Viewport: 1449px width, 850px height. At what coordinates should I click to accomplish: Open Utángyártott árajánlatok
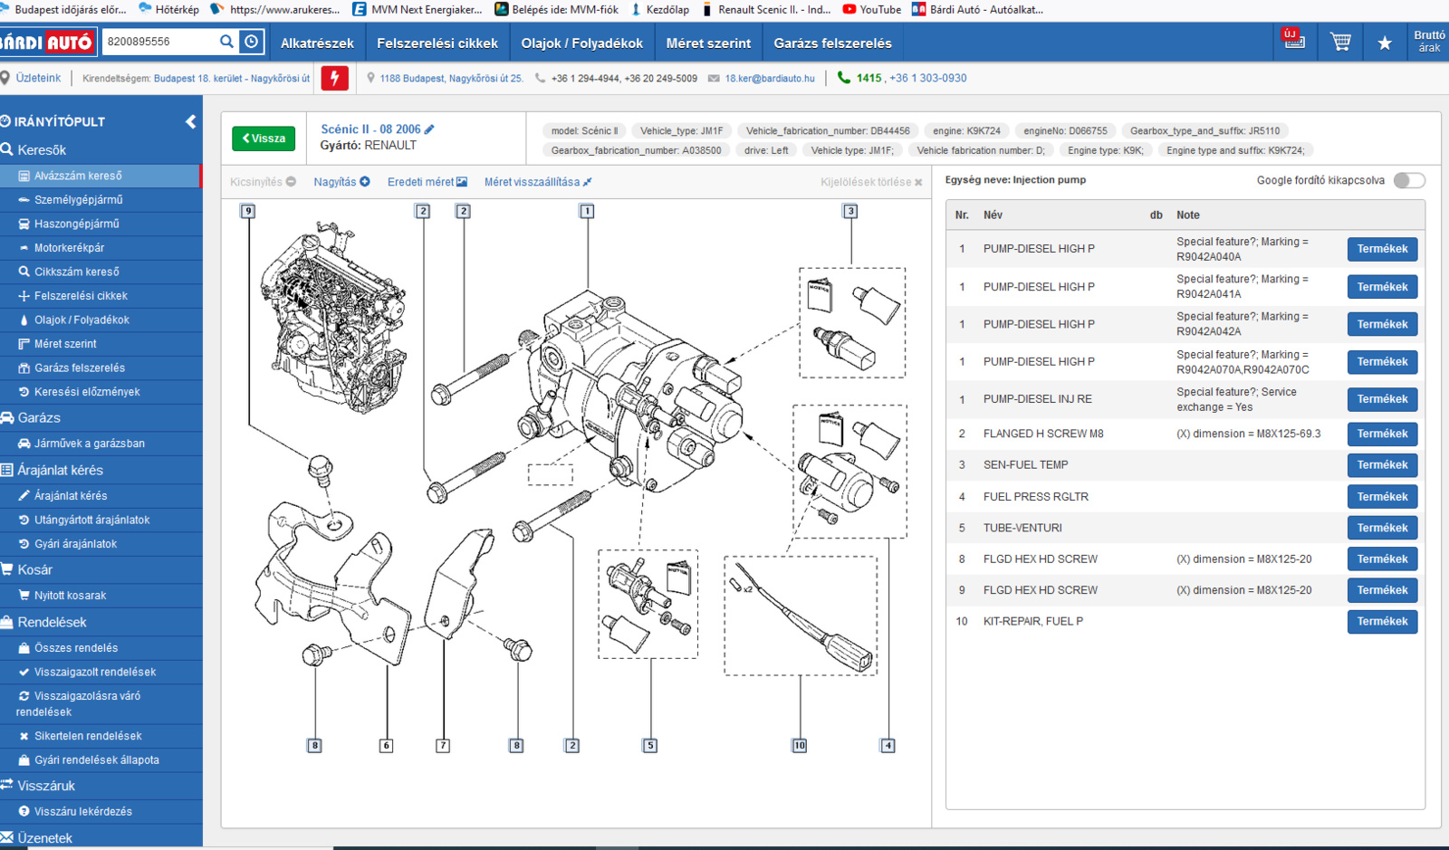101,520
